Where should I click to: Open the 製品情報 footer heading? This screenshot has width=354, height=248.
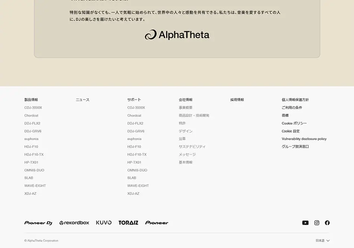coord(31,99)
